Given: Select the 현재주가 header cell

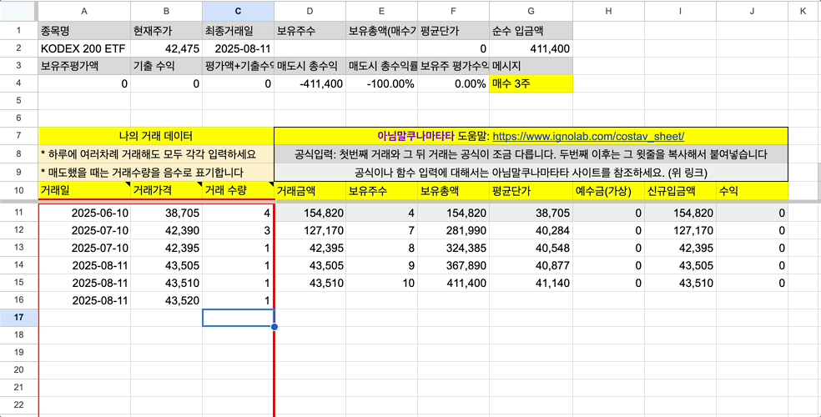Looking at the screenshot, I should 167,30.
